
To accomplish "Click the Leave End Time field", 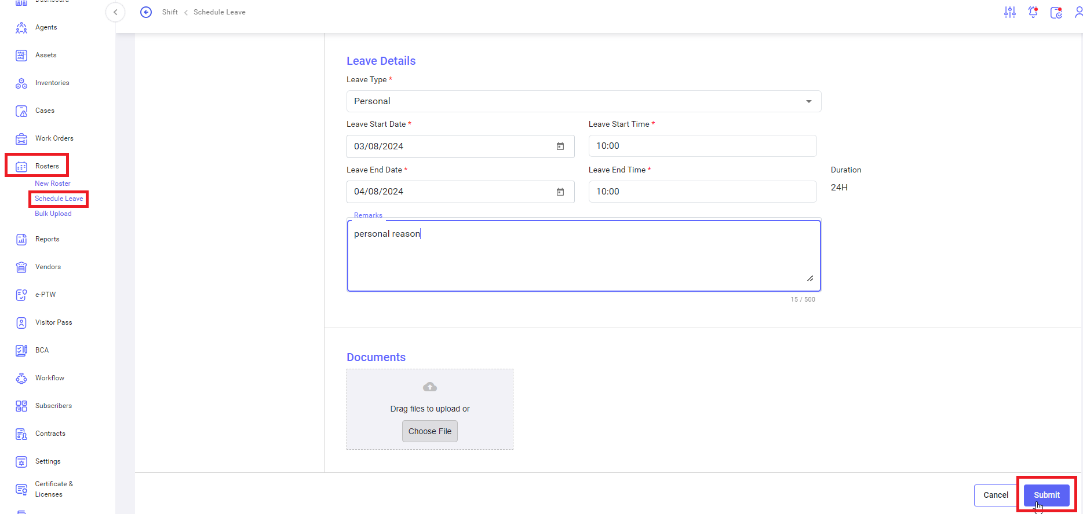I will click(x=703, y=192).
